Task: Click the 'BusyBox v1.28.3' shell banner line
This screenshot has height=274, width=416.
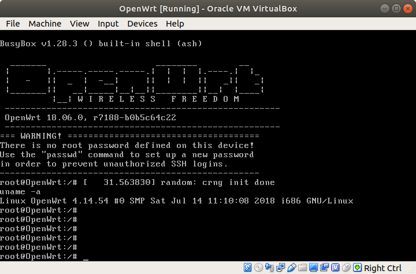Action: coord(101,43)
